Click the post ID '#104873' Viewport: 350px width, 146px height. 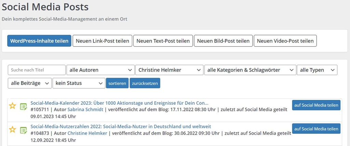tap(40, 133)
